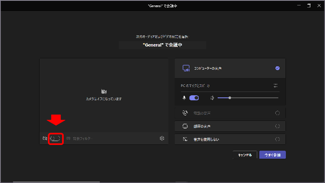Click the computer audio monitor icon
The width and height of the screenshot is (325, 183).
click(186, 68)
